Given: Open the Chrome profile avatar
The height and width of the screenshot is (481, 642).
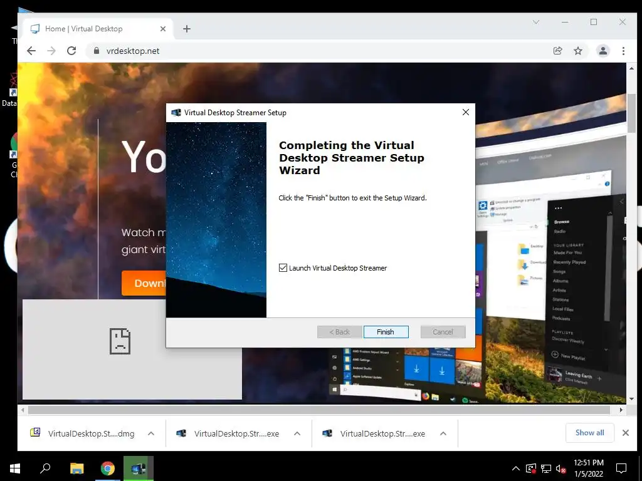Looking at the screenshot, I should click(603, 51).
